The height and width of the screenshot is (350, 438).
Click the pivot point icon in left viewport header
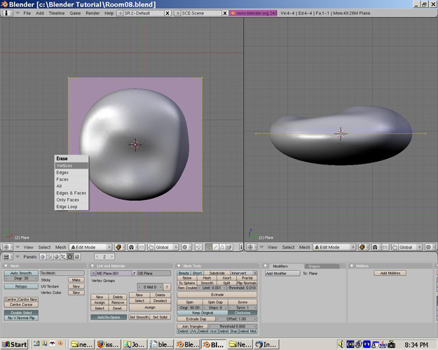(132, 247)
